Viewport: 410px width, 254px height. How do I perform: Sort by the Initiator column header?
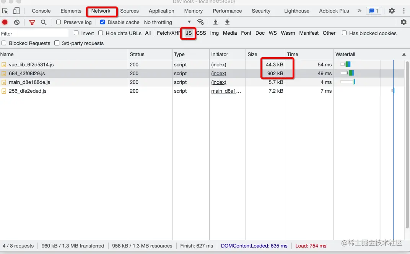coord(228,54)
